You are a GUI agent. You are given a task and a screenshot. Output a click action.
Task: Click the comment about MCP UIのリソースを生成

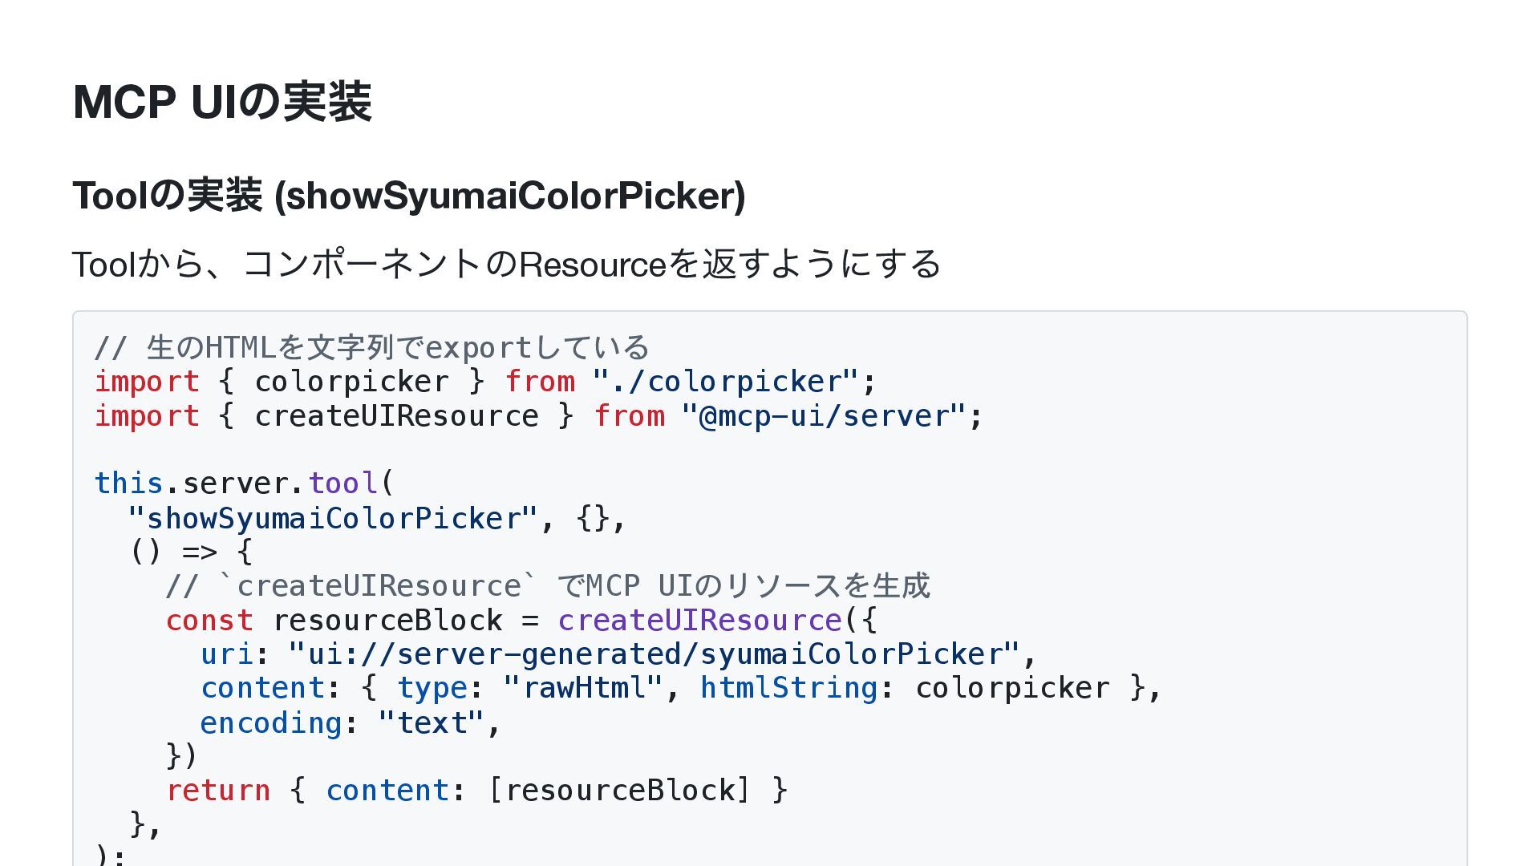(548, 586)
